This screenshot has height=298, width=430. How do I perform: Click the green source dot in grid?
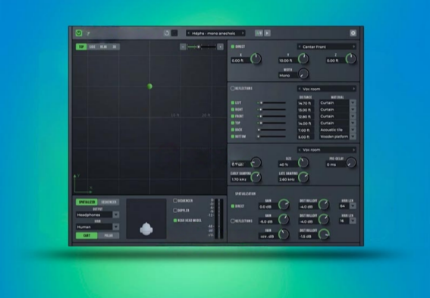[x=149, y=86]
